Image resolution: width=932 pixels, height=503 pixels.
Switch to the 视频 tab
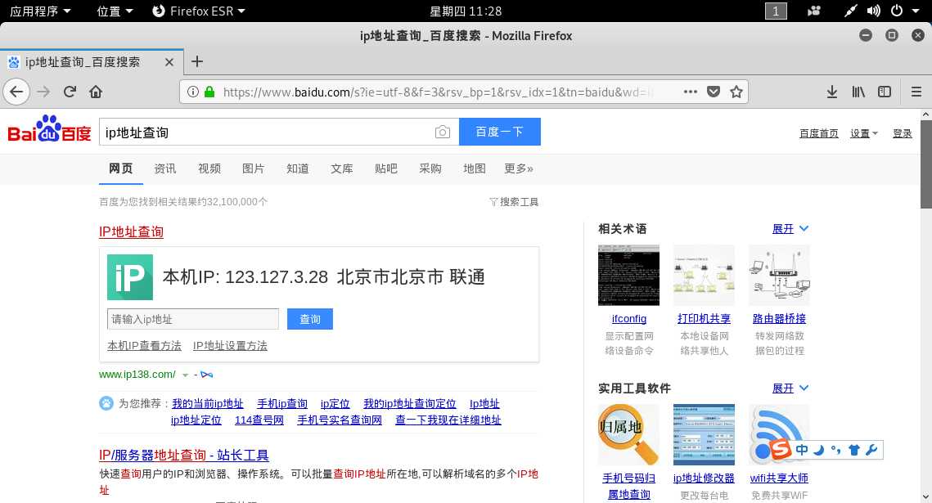[209, 168]
